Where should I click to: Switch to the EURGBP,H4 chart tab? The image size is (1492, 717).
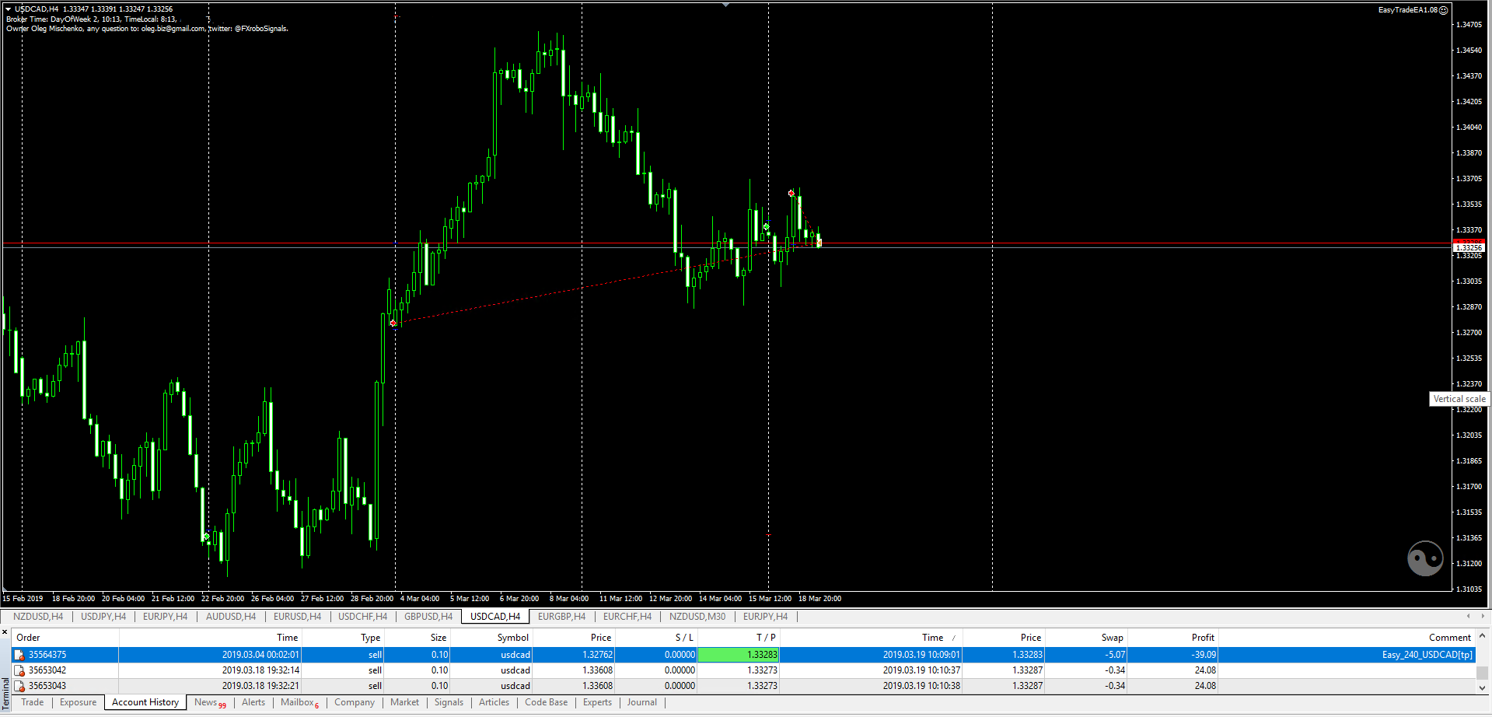[x=562, y=617]
